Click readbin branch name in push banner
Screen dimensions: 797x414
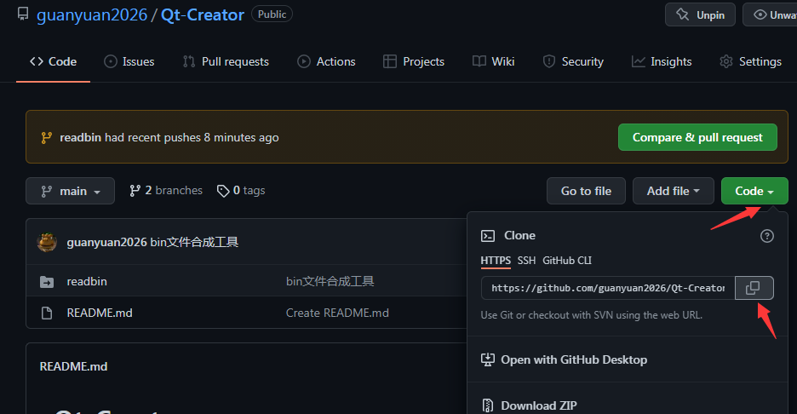pyautogui.click(x=80, y=137)
